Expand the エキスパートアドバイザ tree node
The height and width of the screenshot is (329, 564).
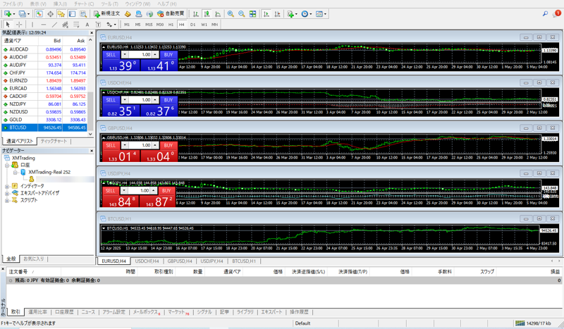[7, 193]
